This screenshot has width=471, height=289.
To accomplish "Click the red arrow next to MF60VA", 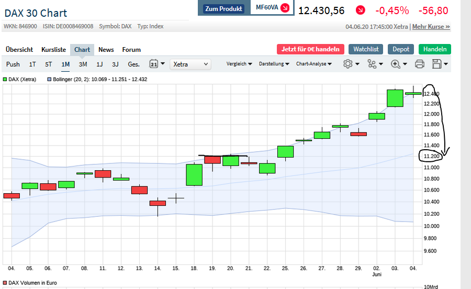I will [x=285, y=8].
